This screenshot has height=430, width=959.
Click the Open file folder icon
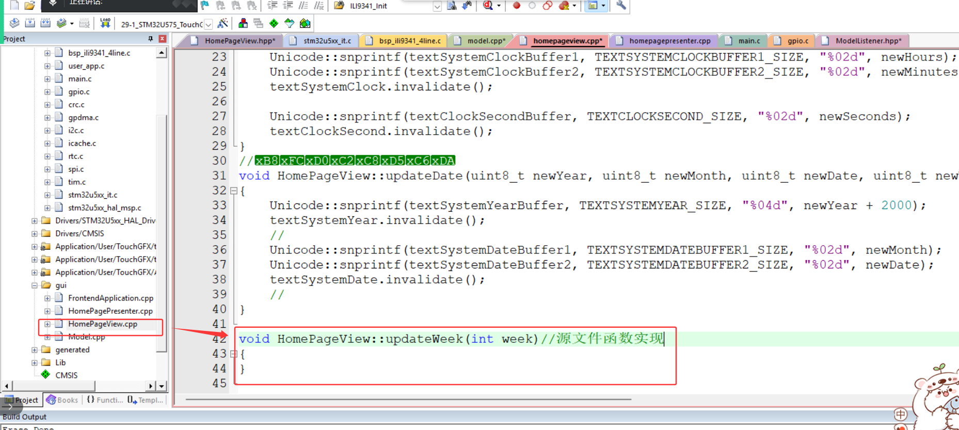tap(30, 5)
